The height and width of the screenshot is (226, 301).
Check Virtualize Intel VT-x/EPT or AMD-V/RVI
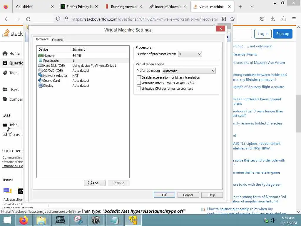(139, 83)
